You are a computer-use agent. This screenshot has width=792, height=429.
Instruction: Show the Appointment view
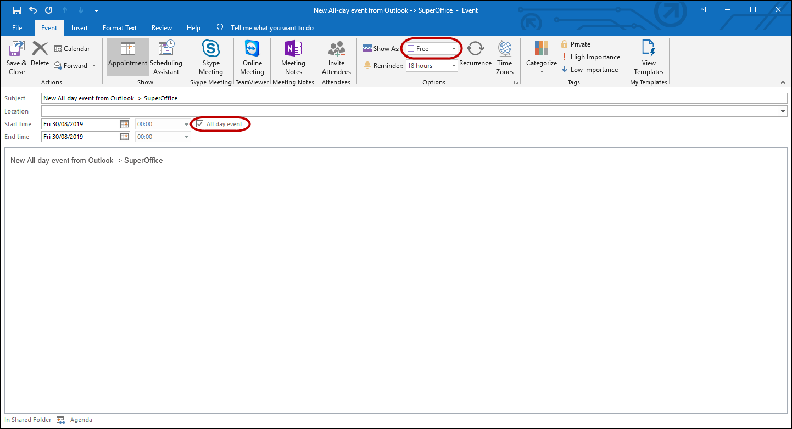click(127, 57)
